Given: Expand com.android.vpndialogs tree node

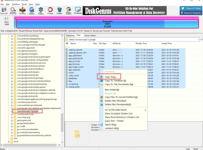Looking at the screenshot, I should (12, 36).
